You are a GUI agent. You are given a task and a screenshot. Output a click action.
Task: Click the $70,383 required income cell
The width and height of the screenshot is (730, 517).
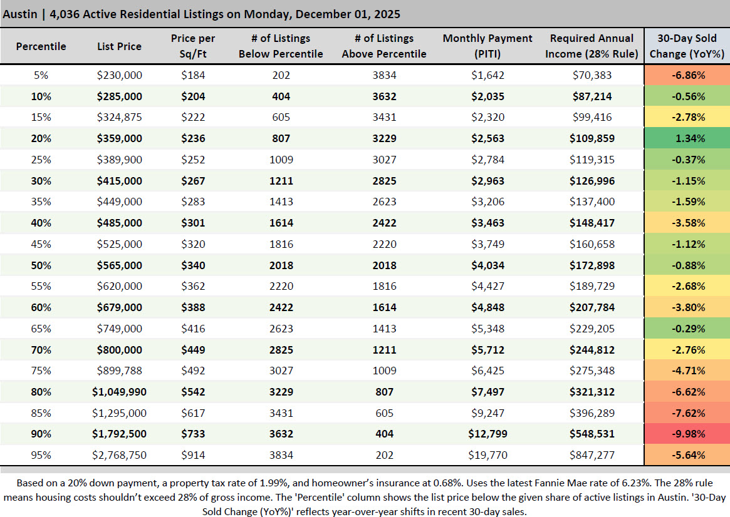pos(592,75)
